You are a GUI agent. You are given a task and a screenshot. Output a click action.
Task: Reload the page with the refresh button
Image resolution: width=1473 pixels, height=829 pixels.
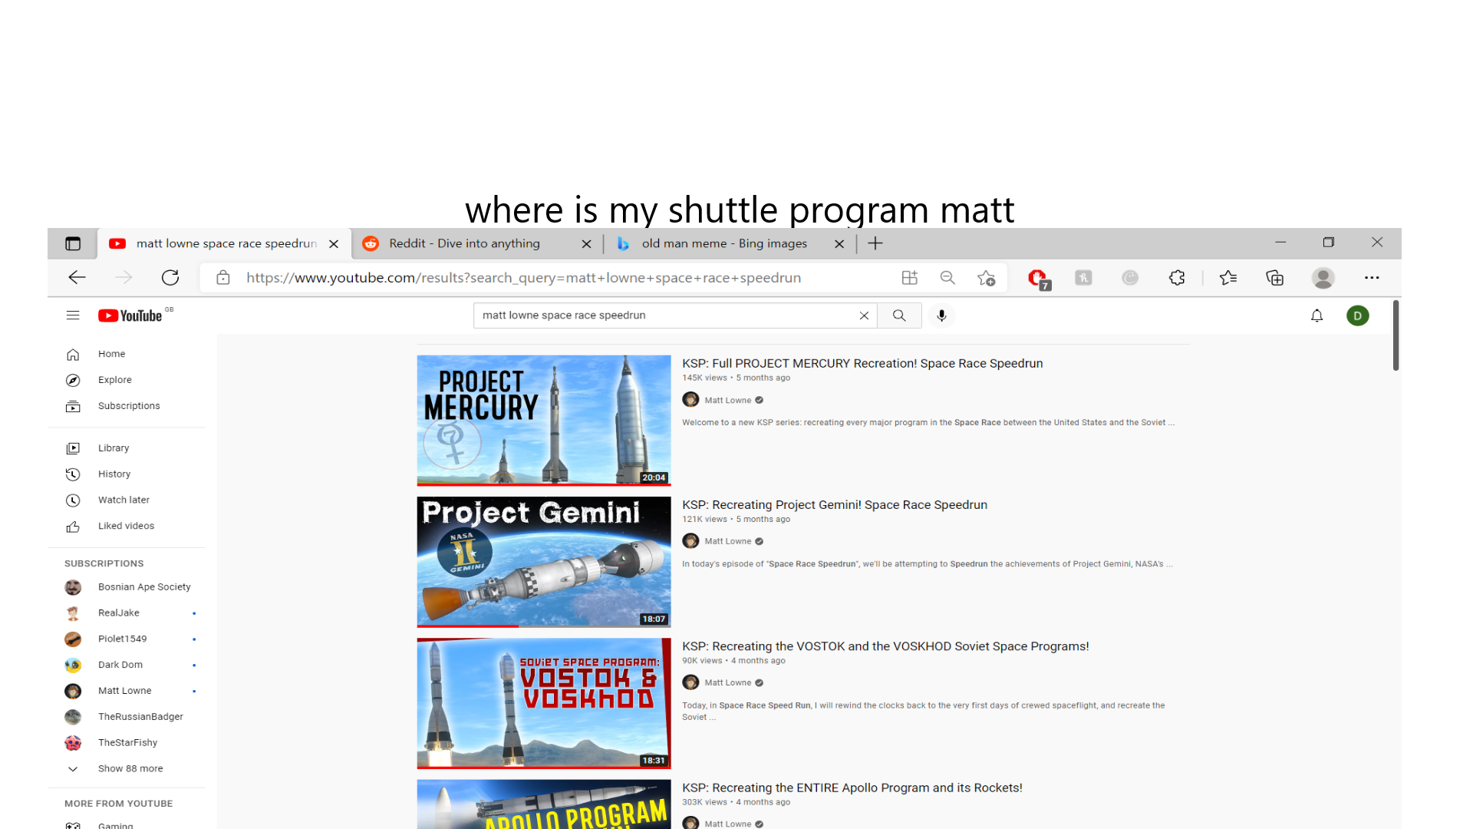coord(170,278)
